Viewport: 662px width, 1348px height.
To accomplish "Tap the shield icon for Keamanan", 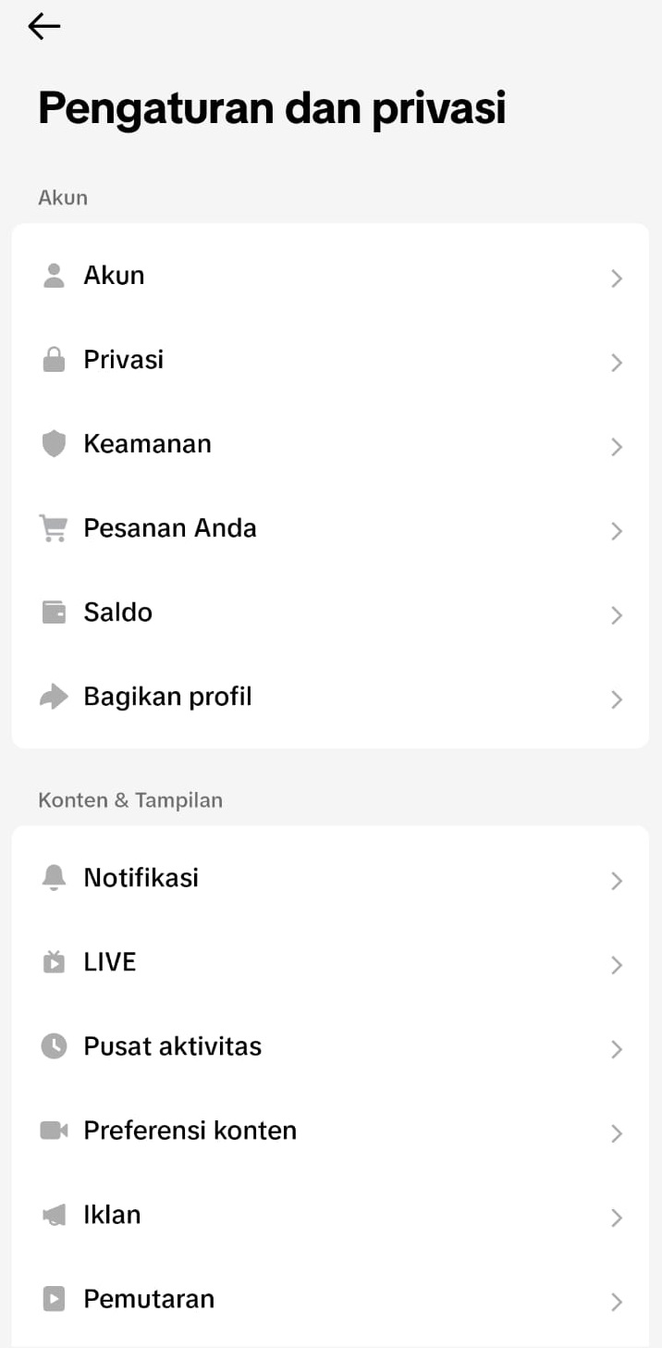I will [55, 444].
